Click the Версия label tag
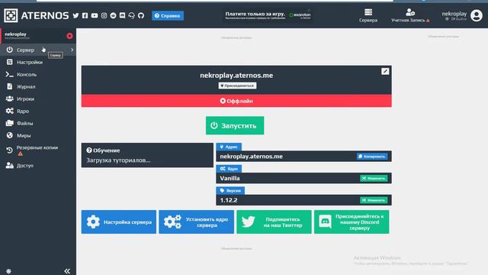 pos(230,190)
